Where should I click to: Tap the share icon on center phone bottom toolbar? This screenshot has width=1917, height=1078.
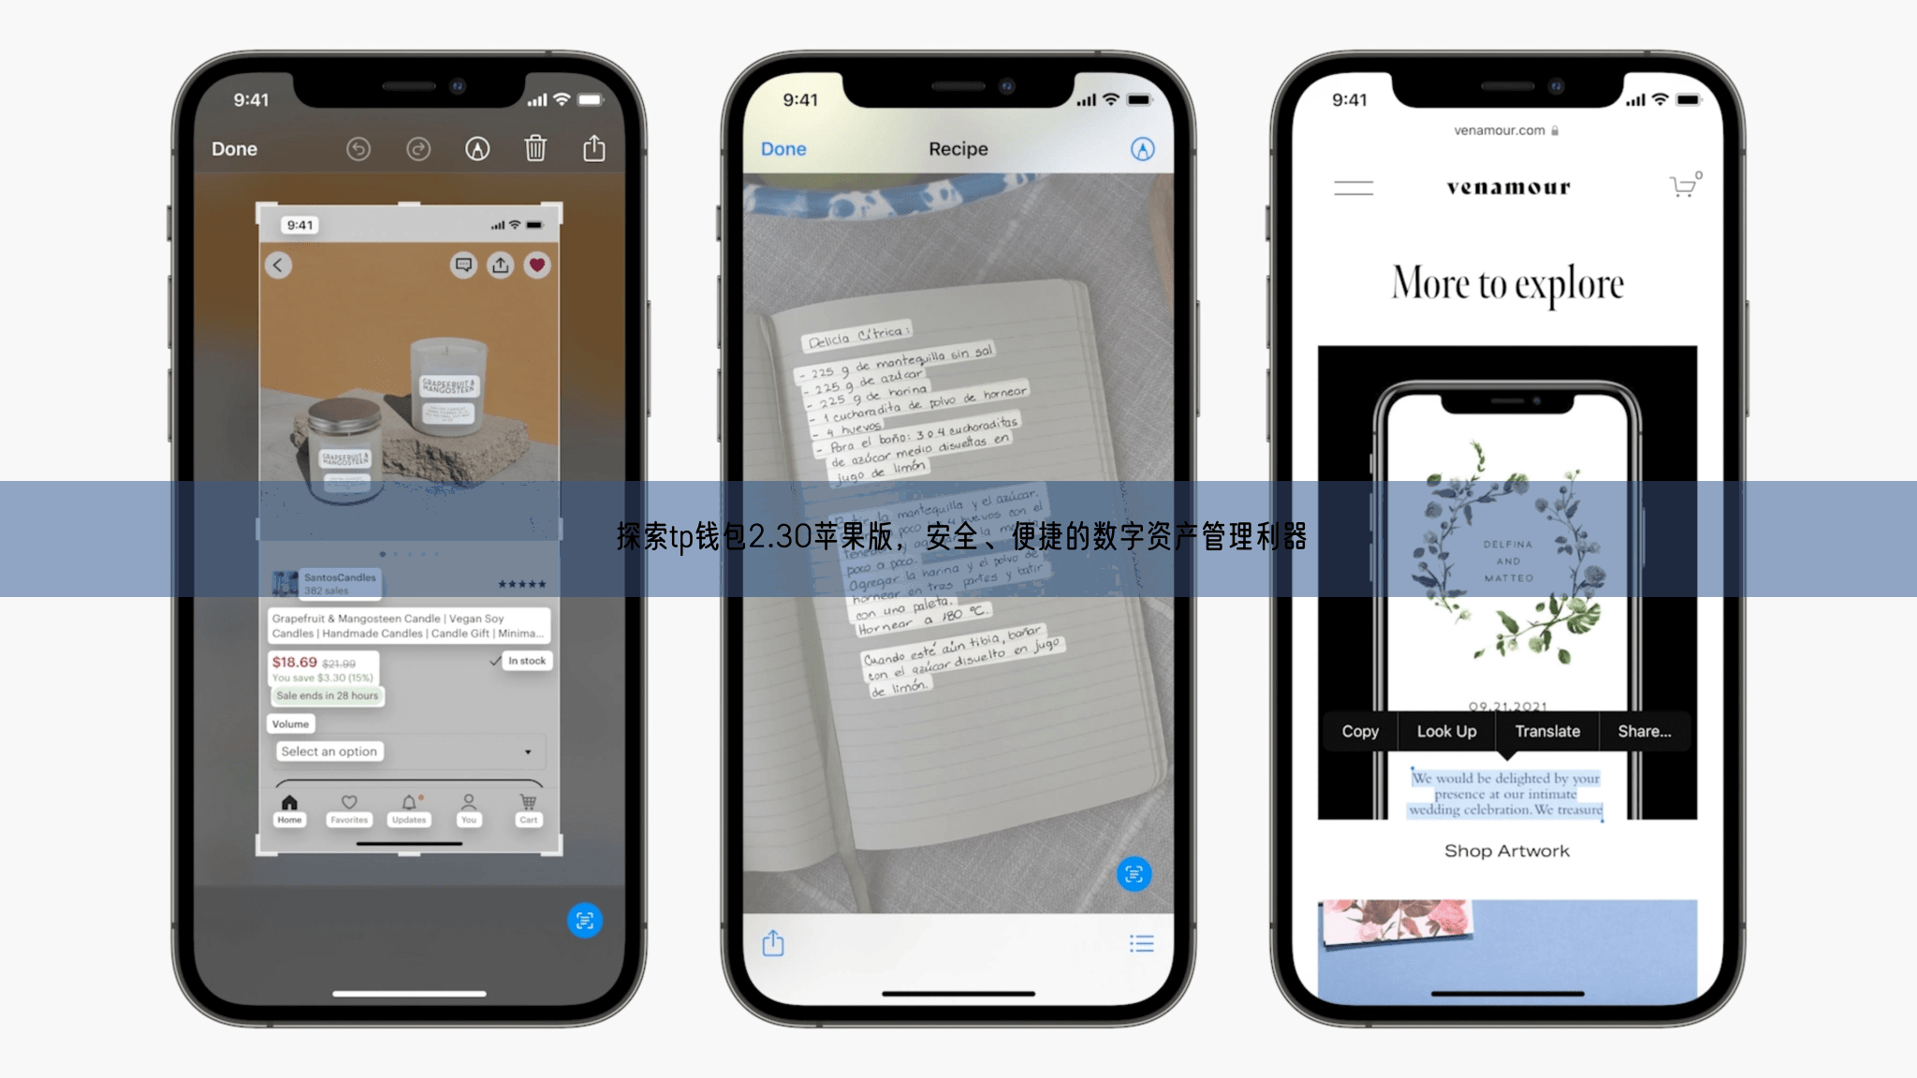coord(774,942)
